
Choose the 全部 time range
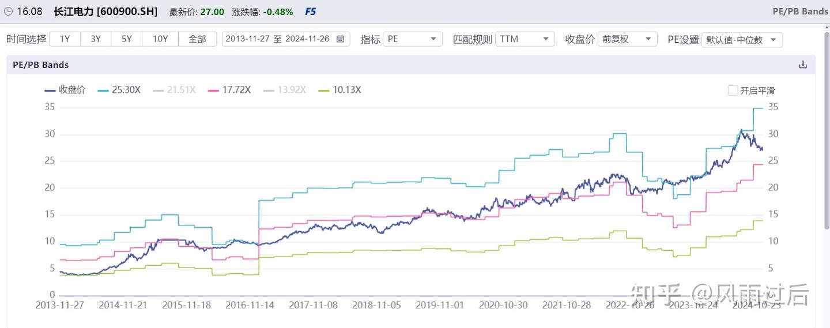point(197,39)
